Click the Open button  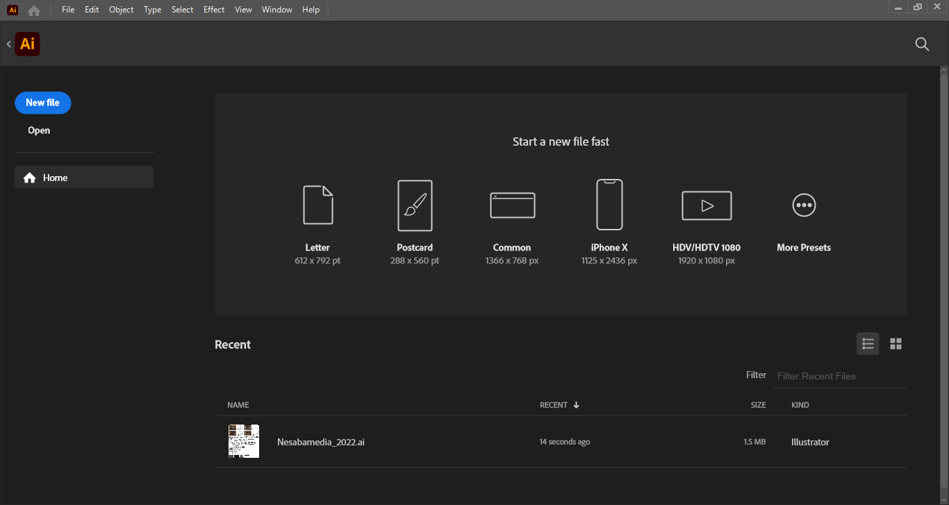[39, 130]
